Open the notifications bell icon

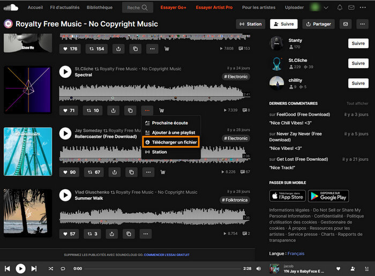(x=339, y=8)
